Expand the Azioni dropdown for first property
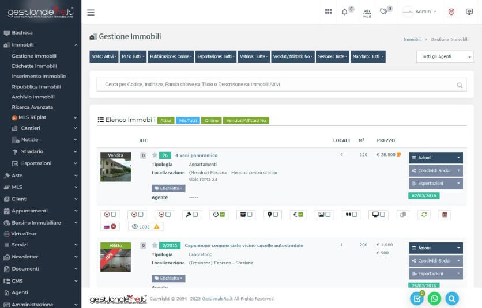The height and width of the screenshot is (308, 482). 435,158
